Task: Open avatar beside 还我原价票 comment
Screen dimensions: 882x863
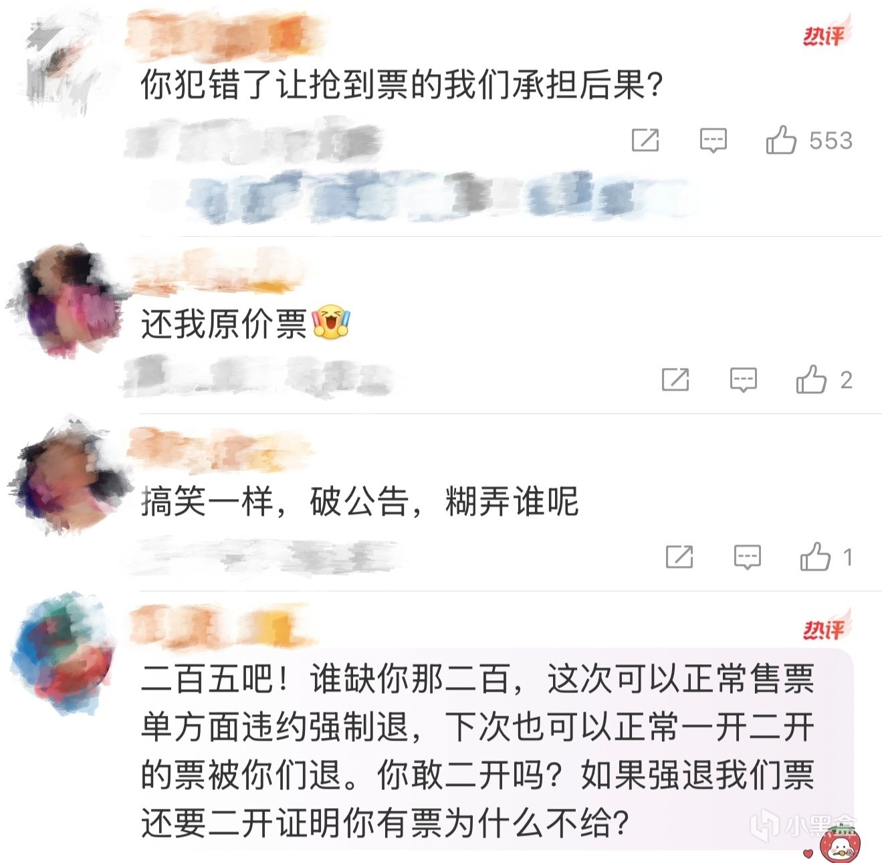Action: coord(67,301)
